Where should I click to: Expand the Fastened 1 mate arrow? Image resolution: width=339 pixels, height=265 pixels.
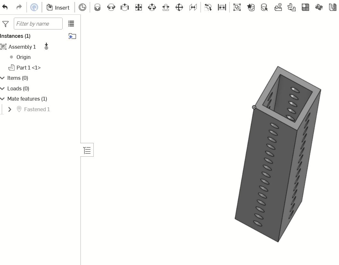(10, 109)
